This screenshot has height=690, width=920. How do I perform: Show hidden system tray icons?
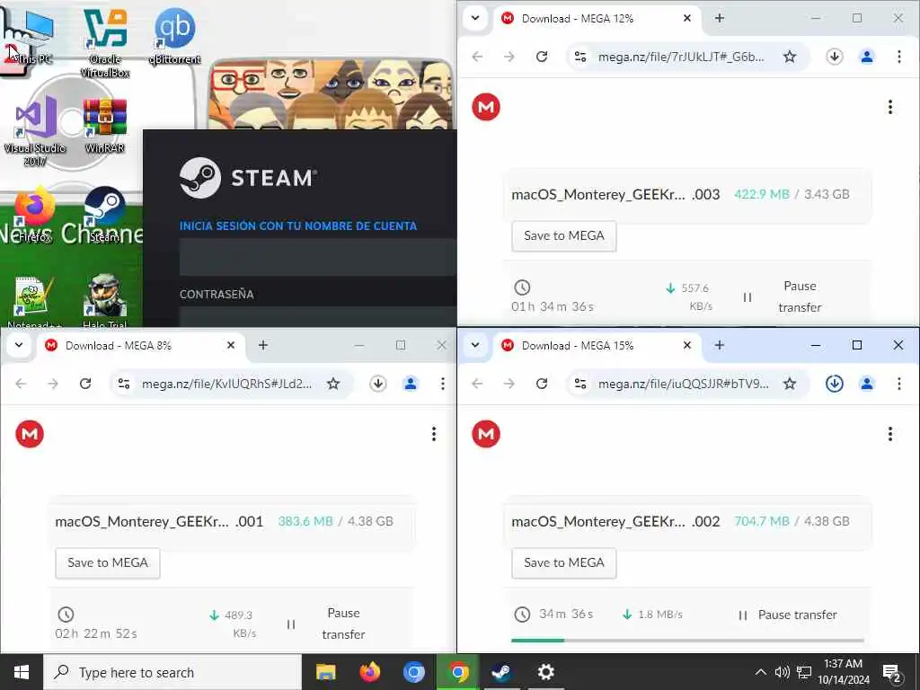coord(760,672)
